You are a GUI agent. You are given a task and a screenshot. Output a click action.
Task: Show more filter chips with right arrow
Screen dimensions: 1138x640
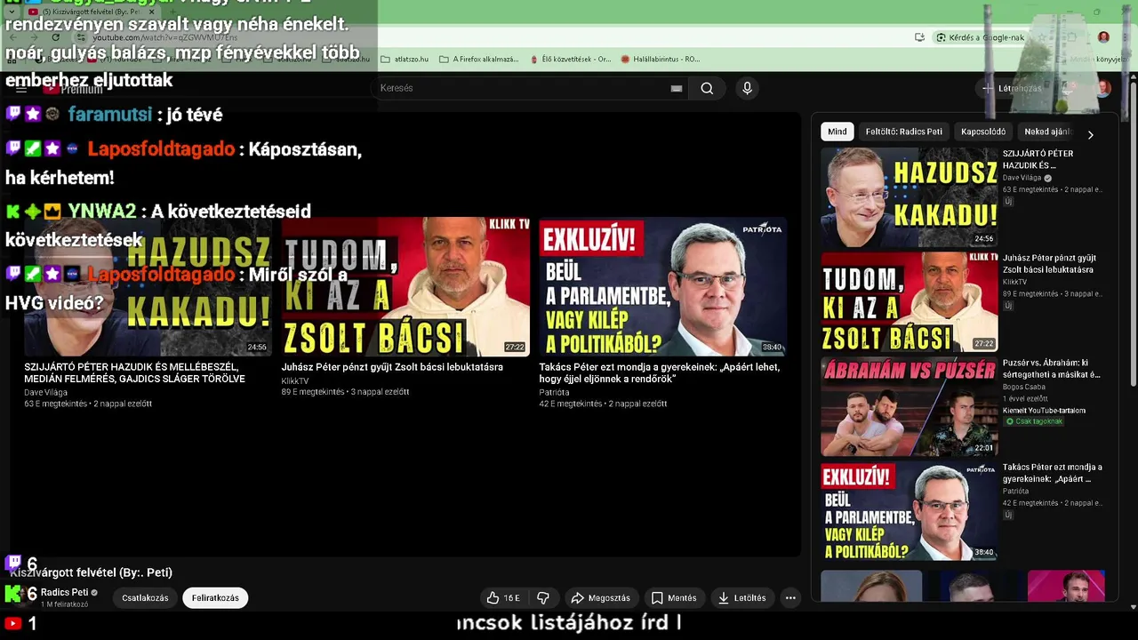point(1090,134)
